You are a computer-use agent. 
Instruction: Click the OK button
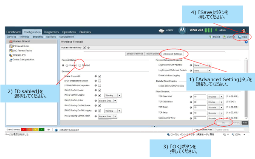(x=223, y=123)
